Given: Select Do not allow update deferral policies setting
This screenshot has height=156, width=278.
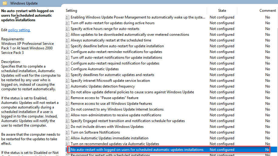Looking at the screenshot, I should (x=132, y=92).
